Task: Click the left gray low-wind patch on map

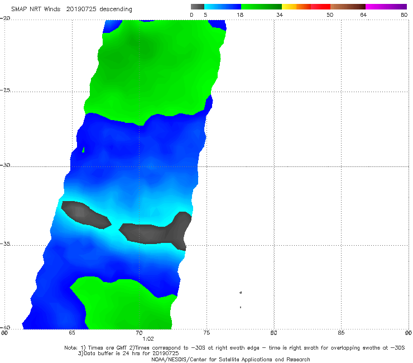Action: [85, 214]
